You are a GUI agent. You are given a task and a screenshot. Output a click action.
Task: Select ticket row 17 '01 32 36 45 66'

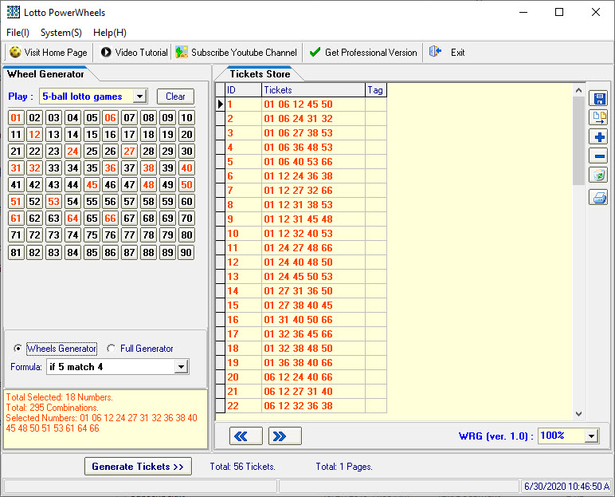(x=301, y=334)
